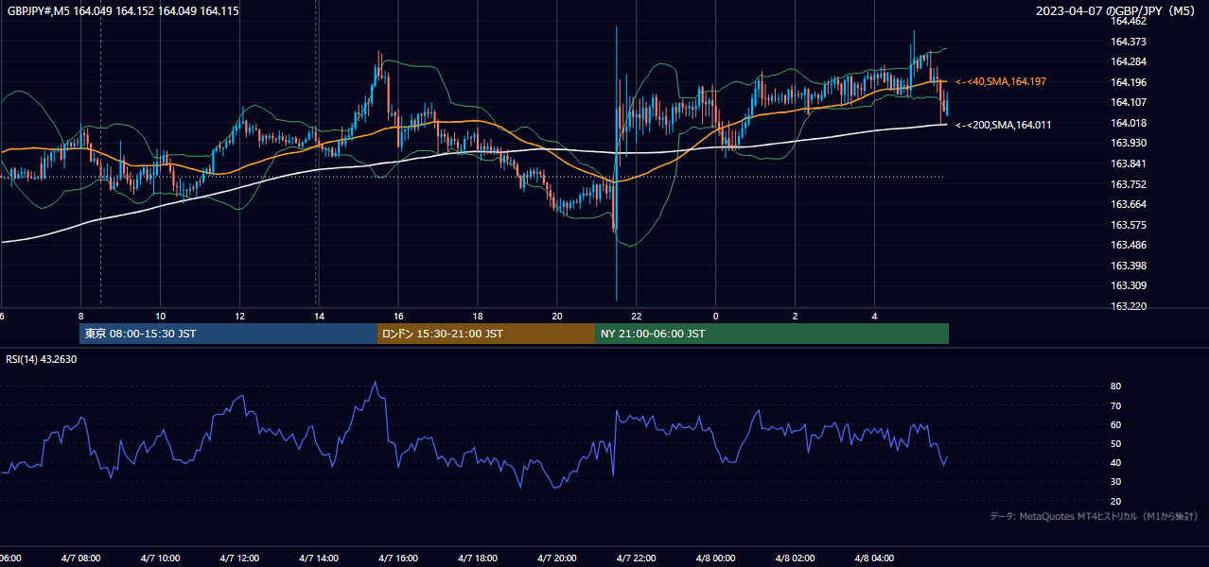Viewport: 1209px width, 567px height.
Task: Click the MetaQuotes MT4 data source note
Action: tap(1094, 516)
